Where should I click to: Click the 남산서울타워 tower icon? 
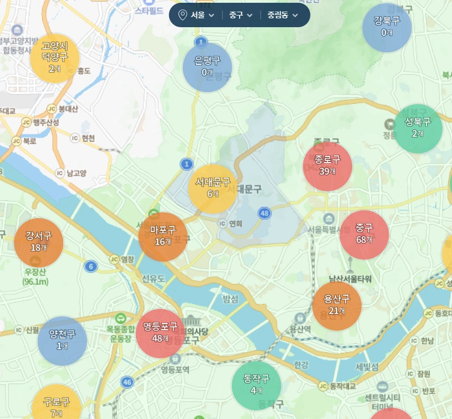click(351, 265)
